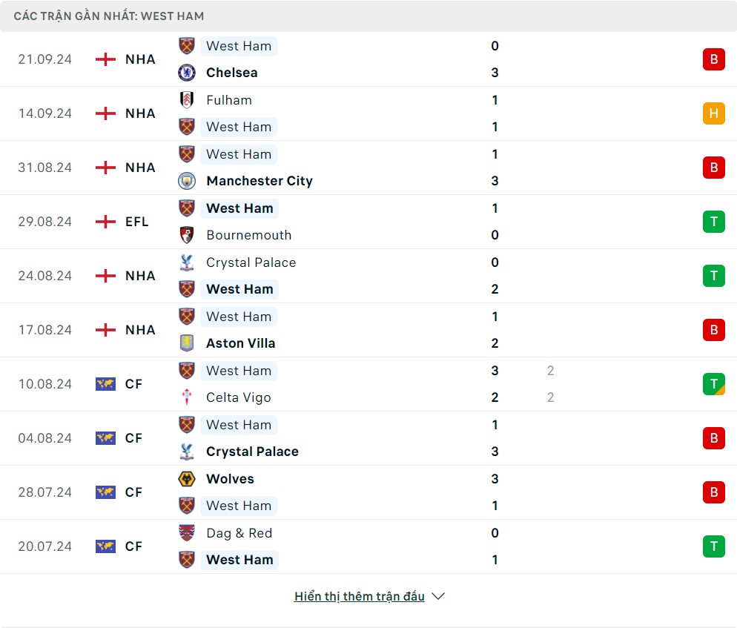Click the T badge for Celta Vigo match
Screen dimensions: 737x628
coord(713,384)
